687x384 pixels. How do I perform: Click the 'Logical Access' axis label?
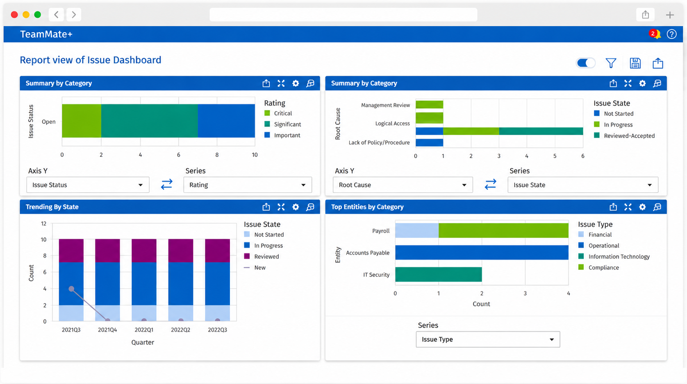point(392,123)
